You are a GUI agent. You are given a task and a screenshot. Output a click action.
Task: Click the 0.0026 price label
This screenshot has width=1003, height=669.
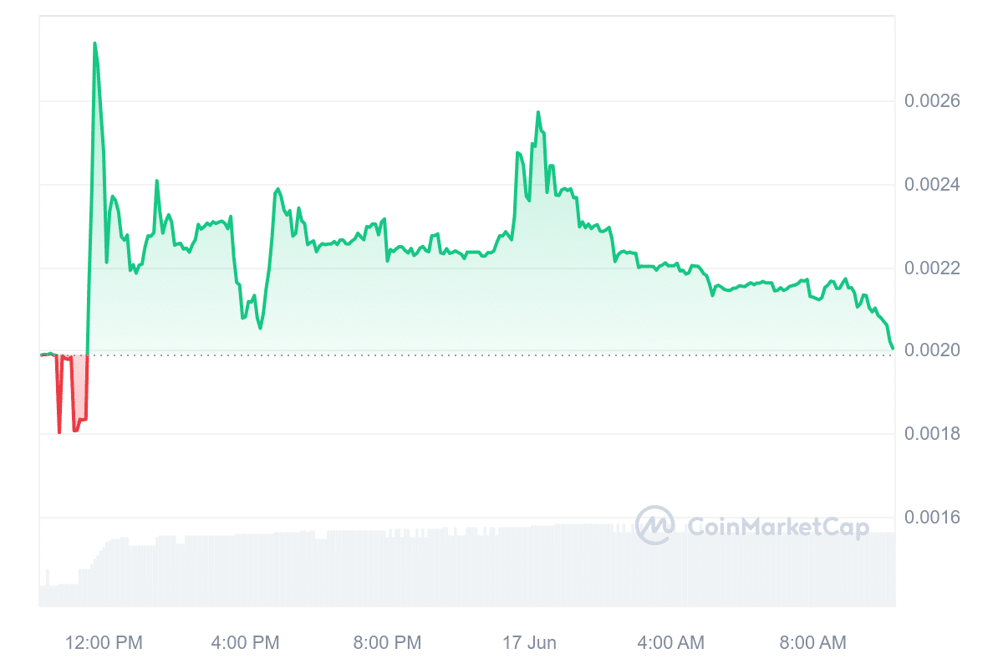pyautogui.click(x=932, y=101)
